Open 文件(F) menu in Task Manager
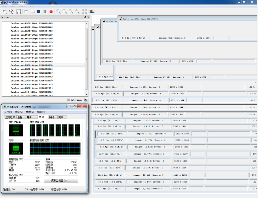 pyautogui.click(x=8, y=112)
